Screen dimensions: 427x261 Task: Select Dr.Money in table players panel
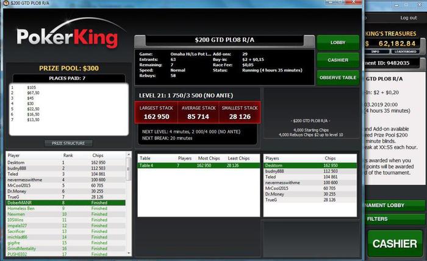[x=310, y=194]
